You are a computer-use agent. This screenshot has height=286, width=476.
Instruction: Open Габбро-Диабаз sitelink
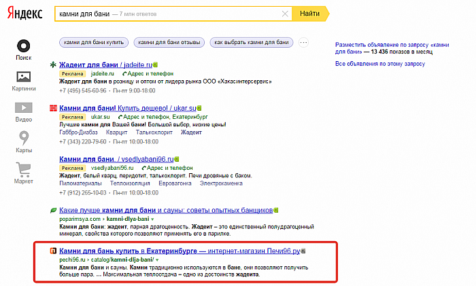78,132
